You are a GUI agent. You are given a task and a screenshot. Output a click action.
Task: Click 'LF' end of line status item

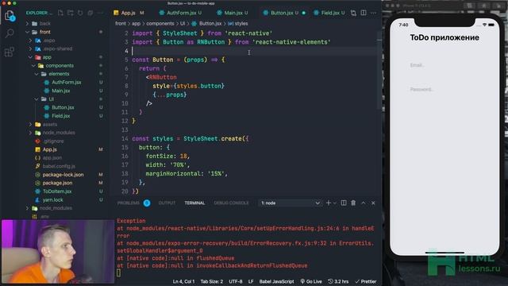point(251,281)
